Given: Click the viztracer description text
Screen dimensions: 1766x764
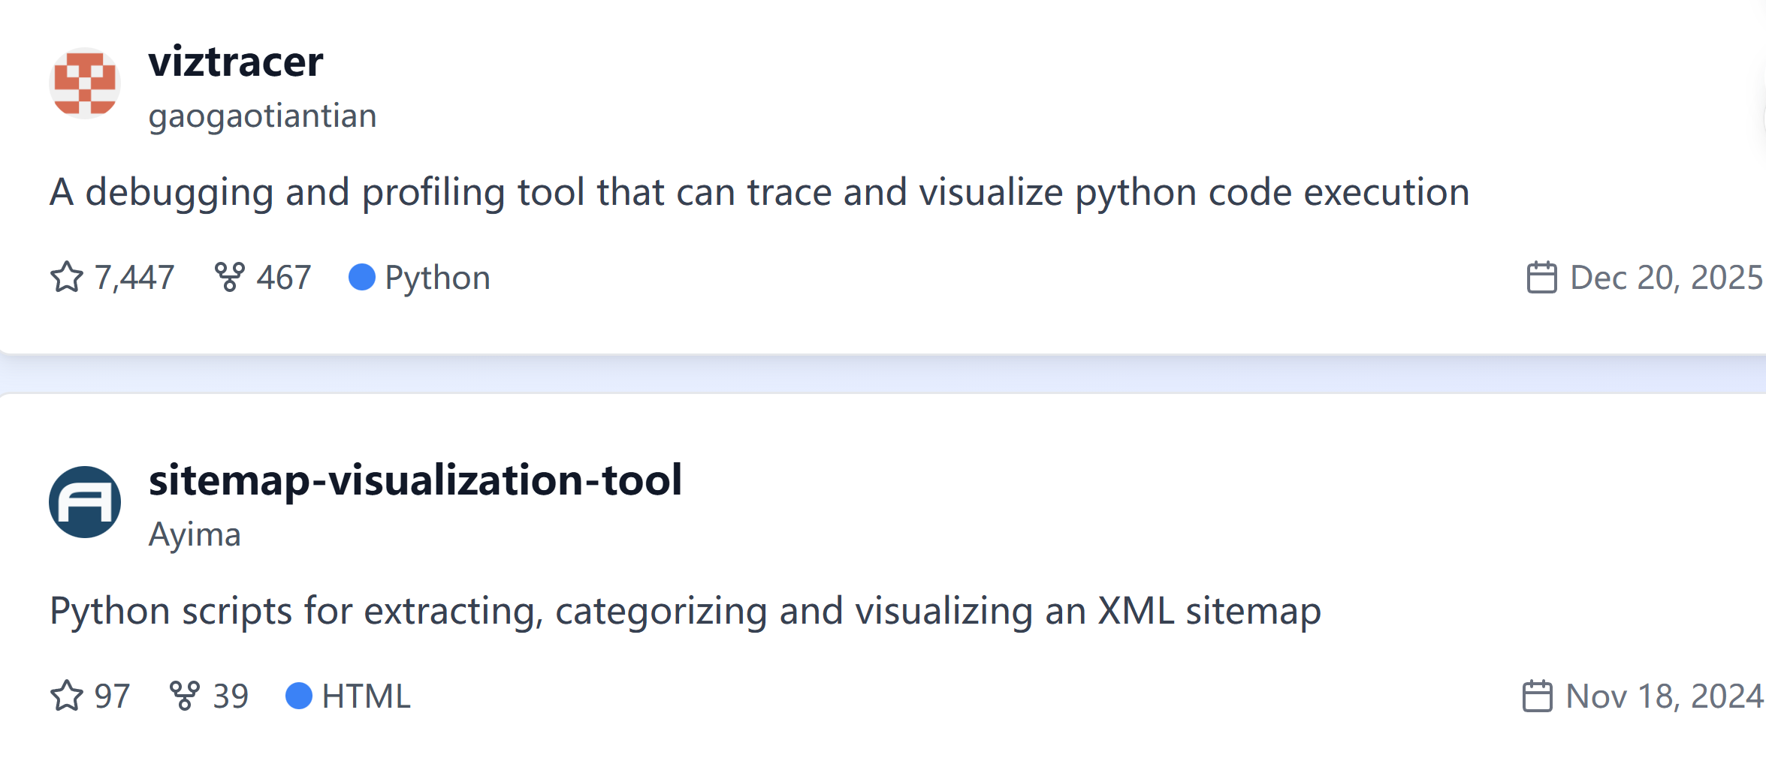Looking at the screenshot, I should [x=759, y=192].
